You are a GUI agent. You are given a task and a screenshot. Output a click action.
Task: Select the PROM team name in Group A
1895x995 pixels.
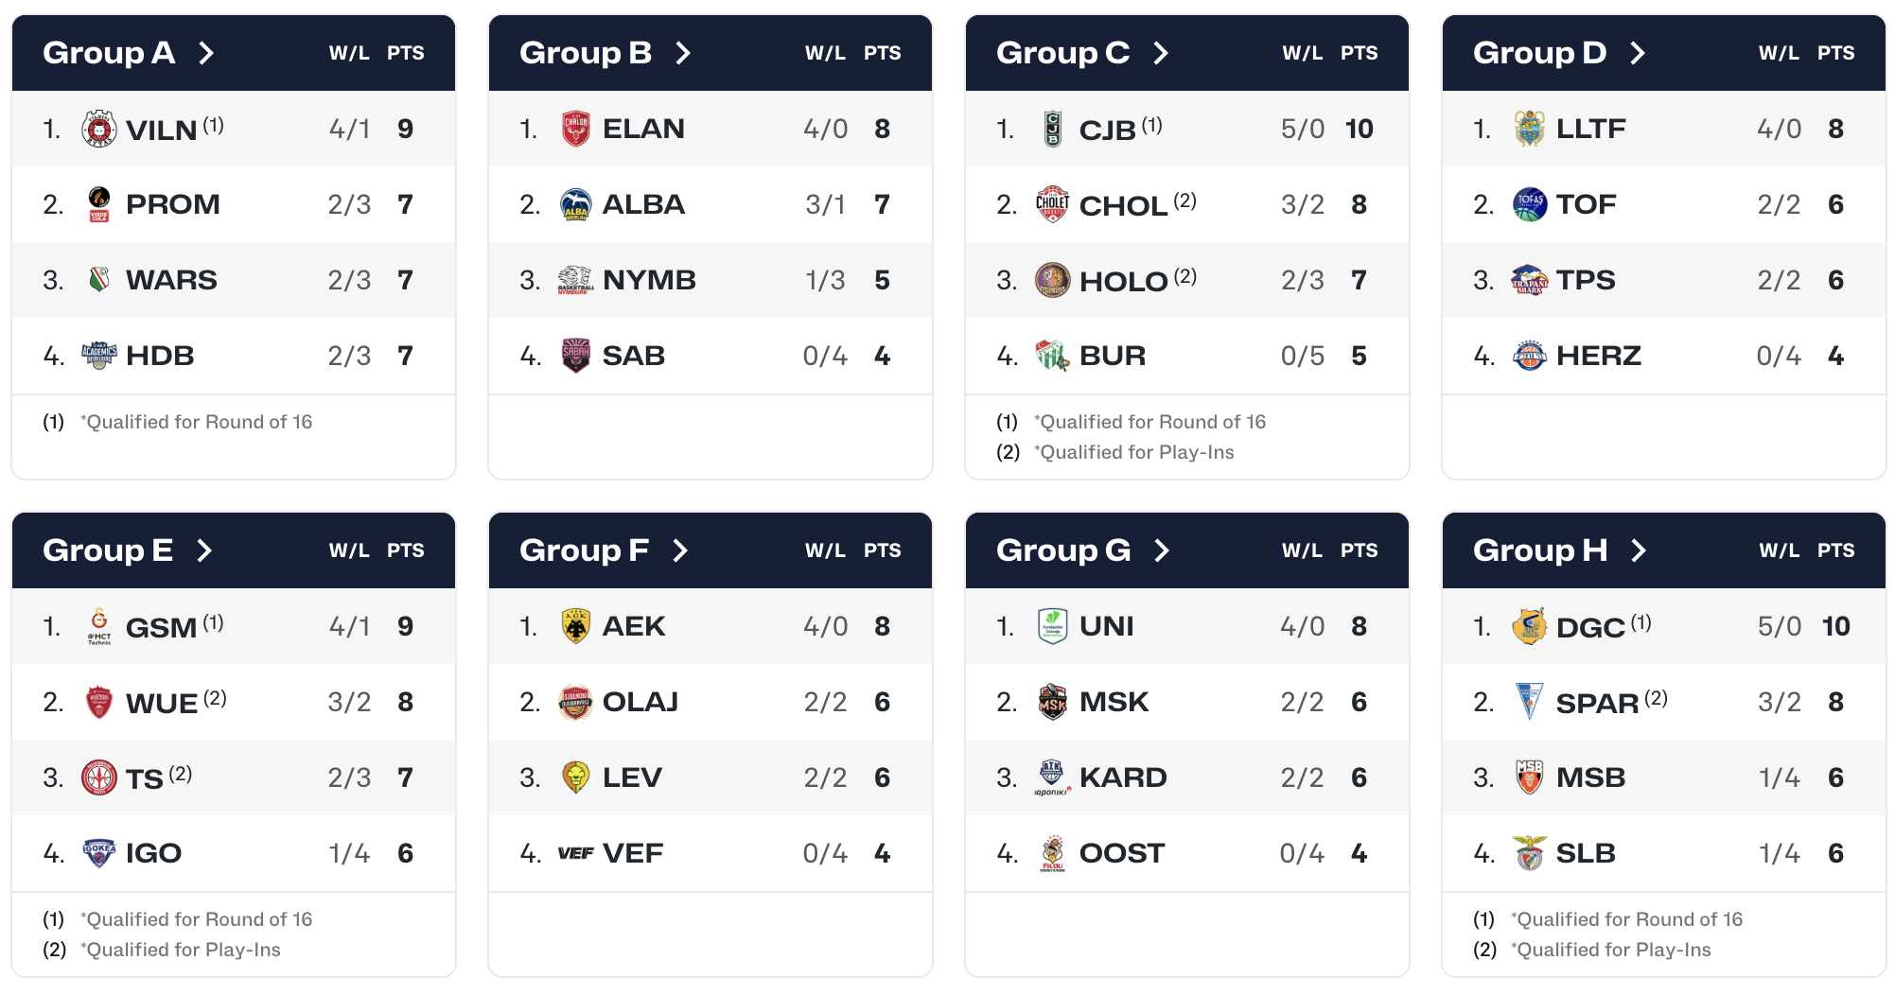173,204
